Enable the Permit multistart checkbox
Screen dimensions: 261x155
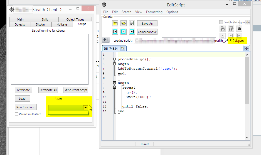tap(17, 114)
